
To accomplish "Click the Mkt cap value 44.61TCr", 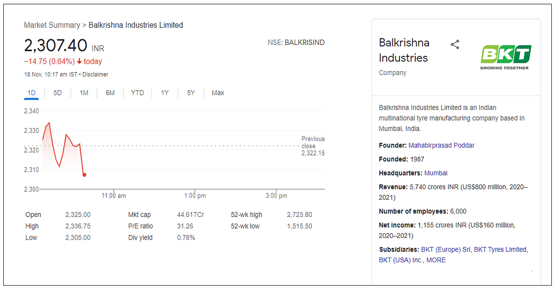I will (190, 215).
